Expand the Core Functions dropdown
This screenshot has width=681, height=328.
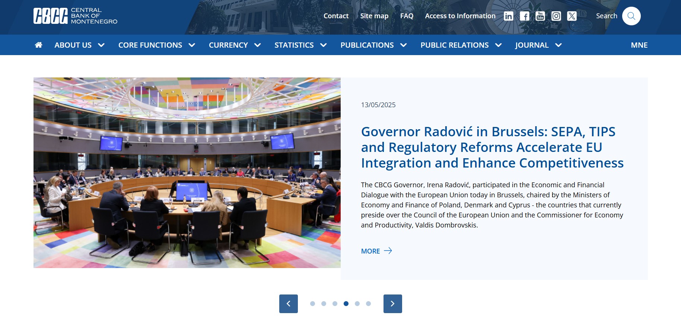tap(156, 45)
